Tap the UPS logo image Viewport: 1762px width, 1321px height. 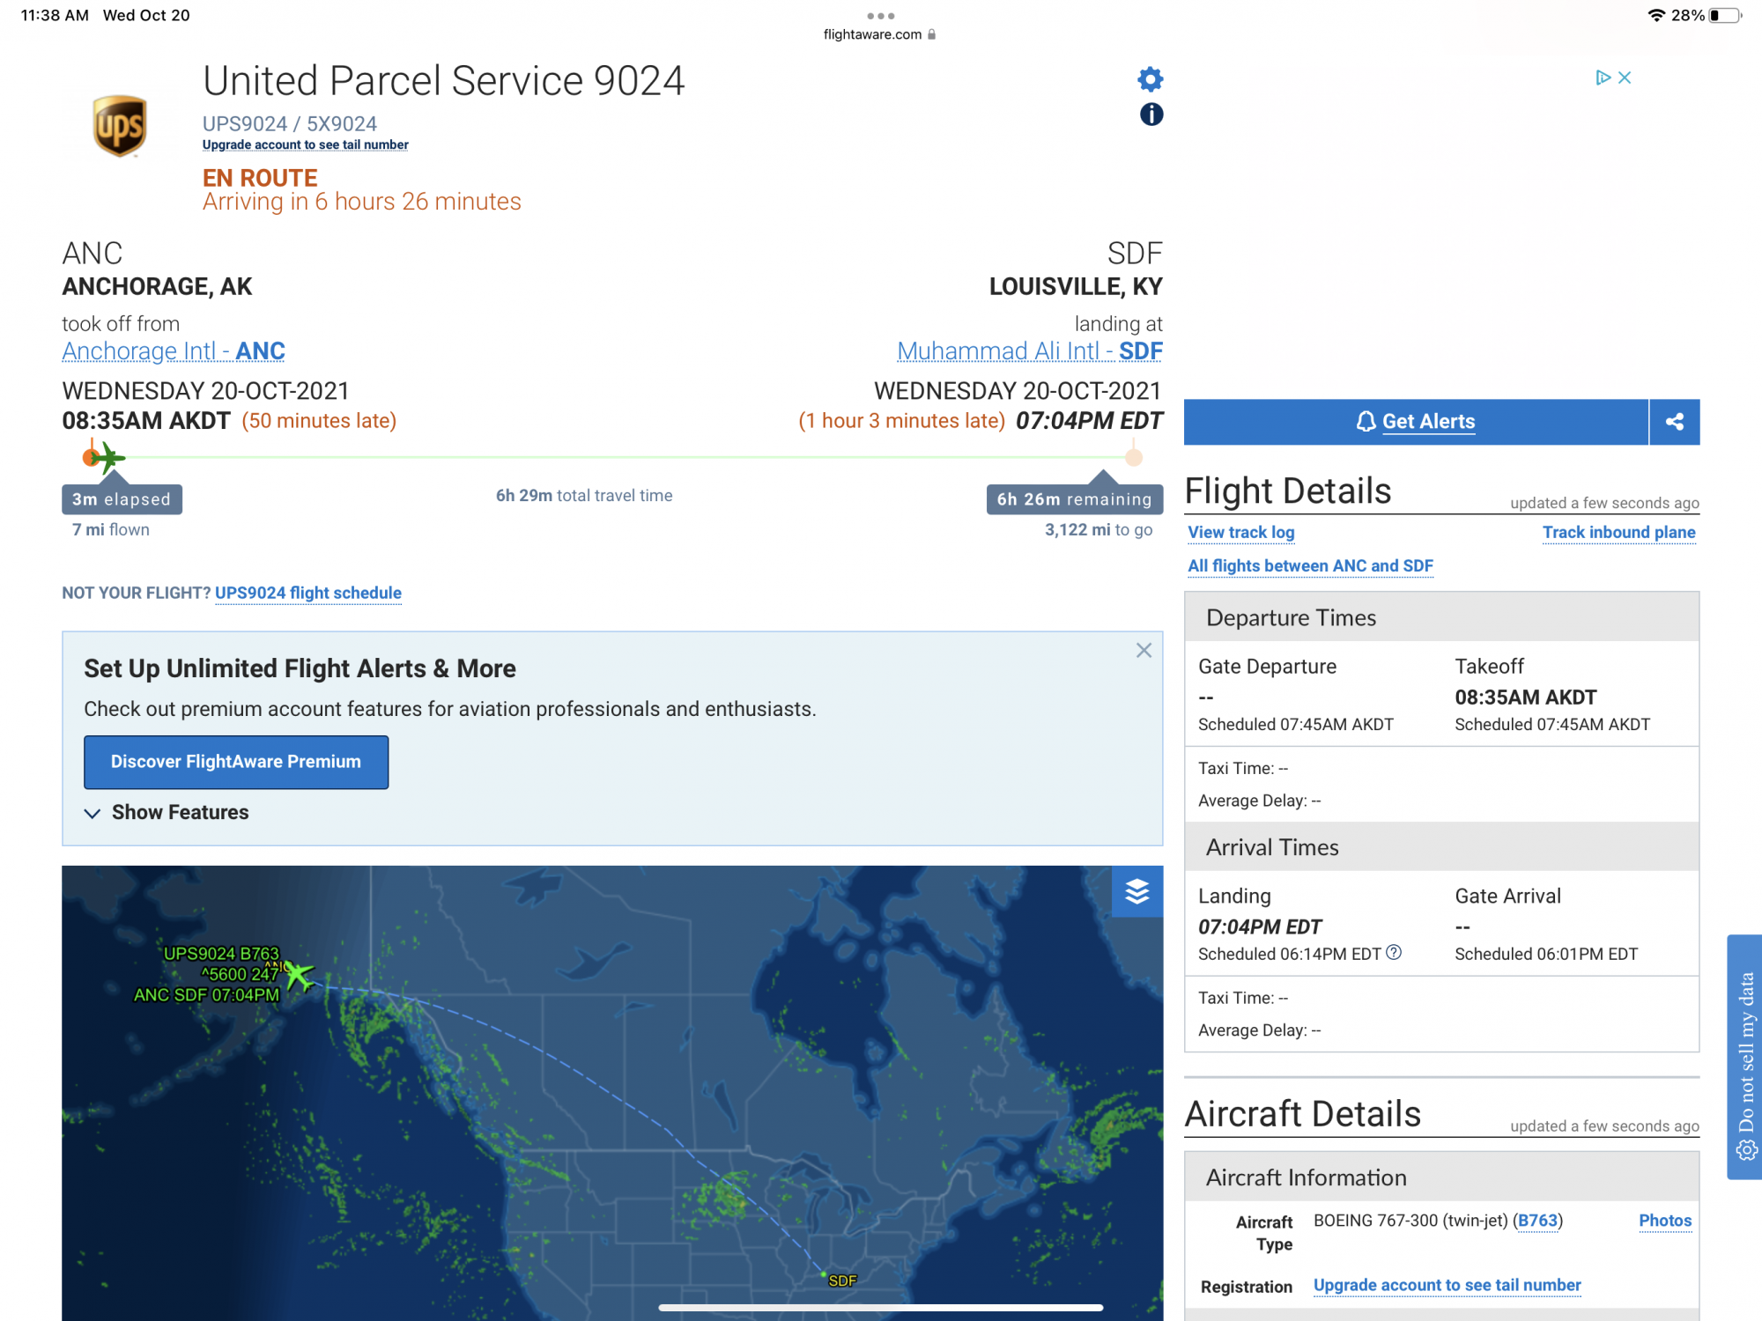120,126
